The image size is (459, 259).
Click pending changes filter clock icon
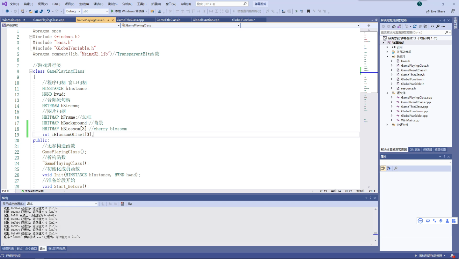(x=407, y=26)
